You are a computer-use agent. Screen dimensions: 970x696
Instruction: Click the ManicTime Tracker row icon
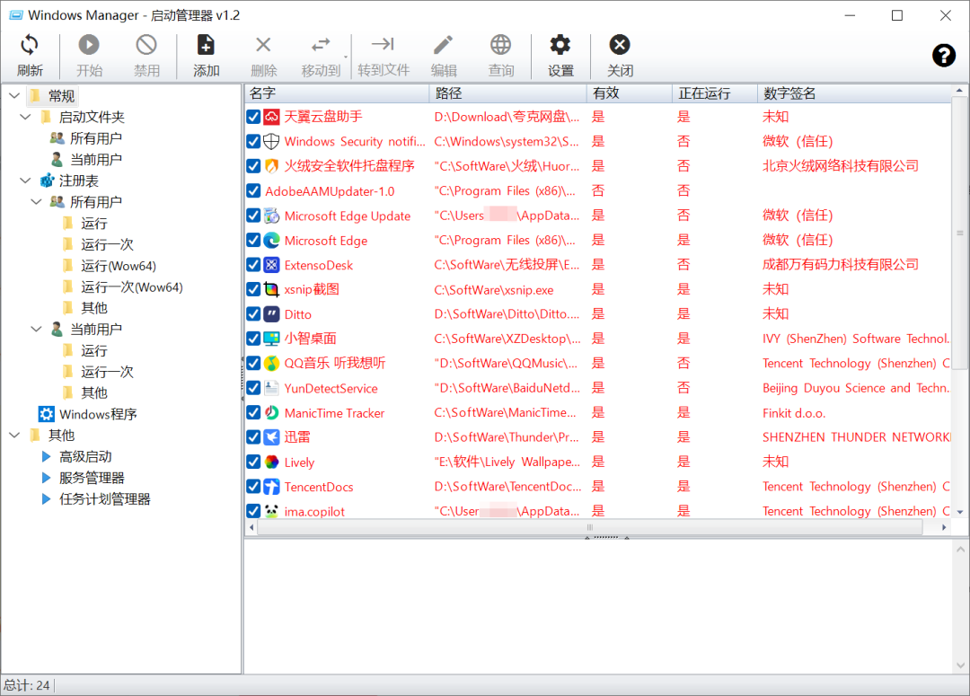pyautogui.click(x=271, y=412)
